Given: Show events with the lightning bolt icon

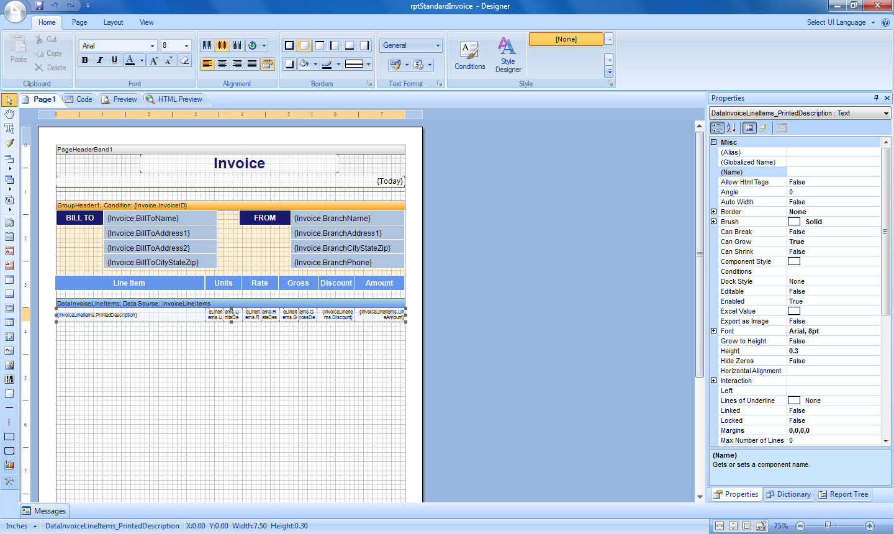Looking at the screenshot, I should (x=764, y=128).
